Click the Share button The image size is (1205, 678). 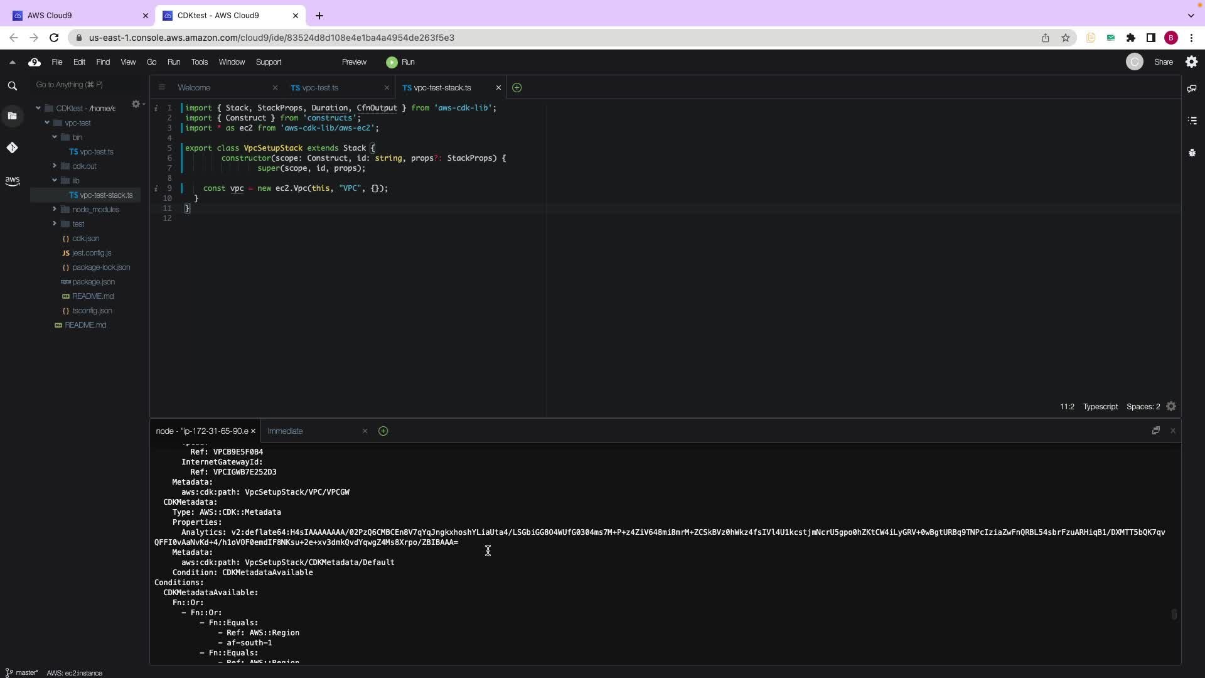pyautogui.click(x=1163, y=62)
